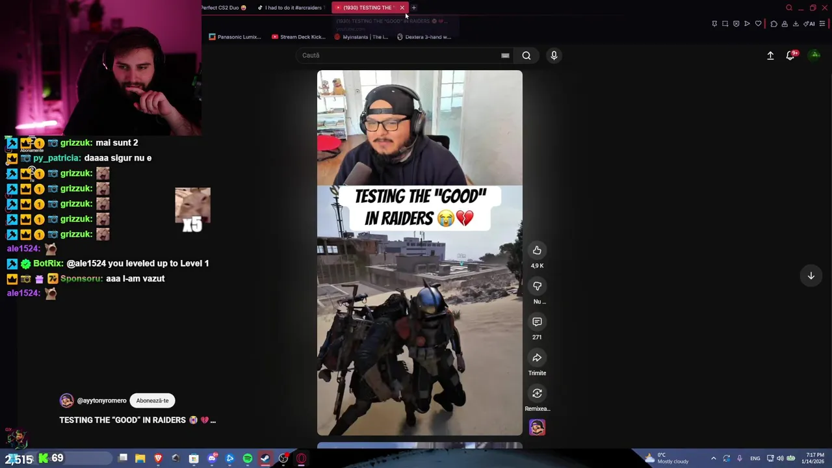Start voice search with microphone icon
The image size is (832, 468).
coord(554,55)
